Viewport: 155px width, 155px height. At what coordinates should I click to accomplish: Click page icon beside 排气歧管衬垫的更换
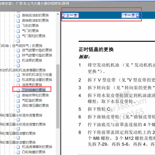(18, 55)
